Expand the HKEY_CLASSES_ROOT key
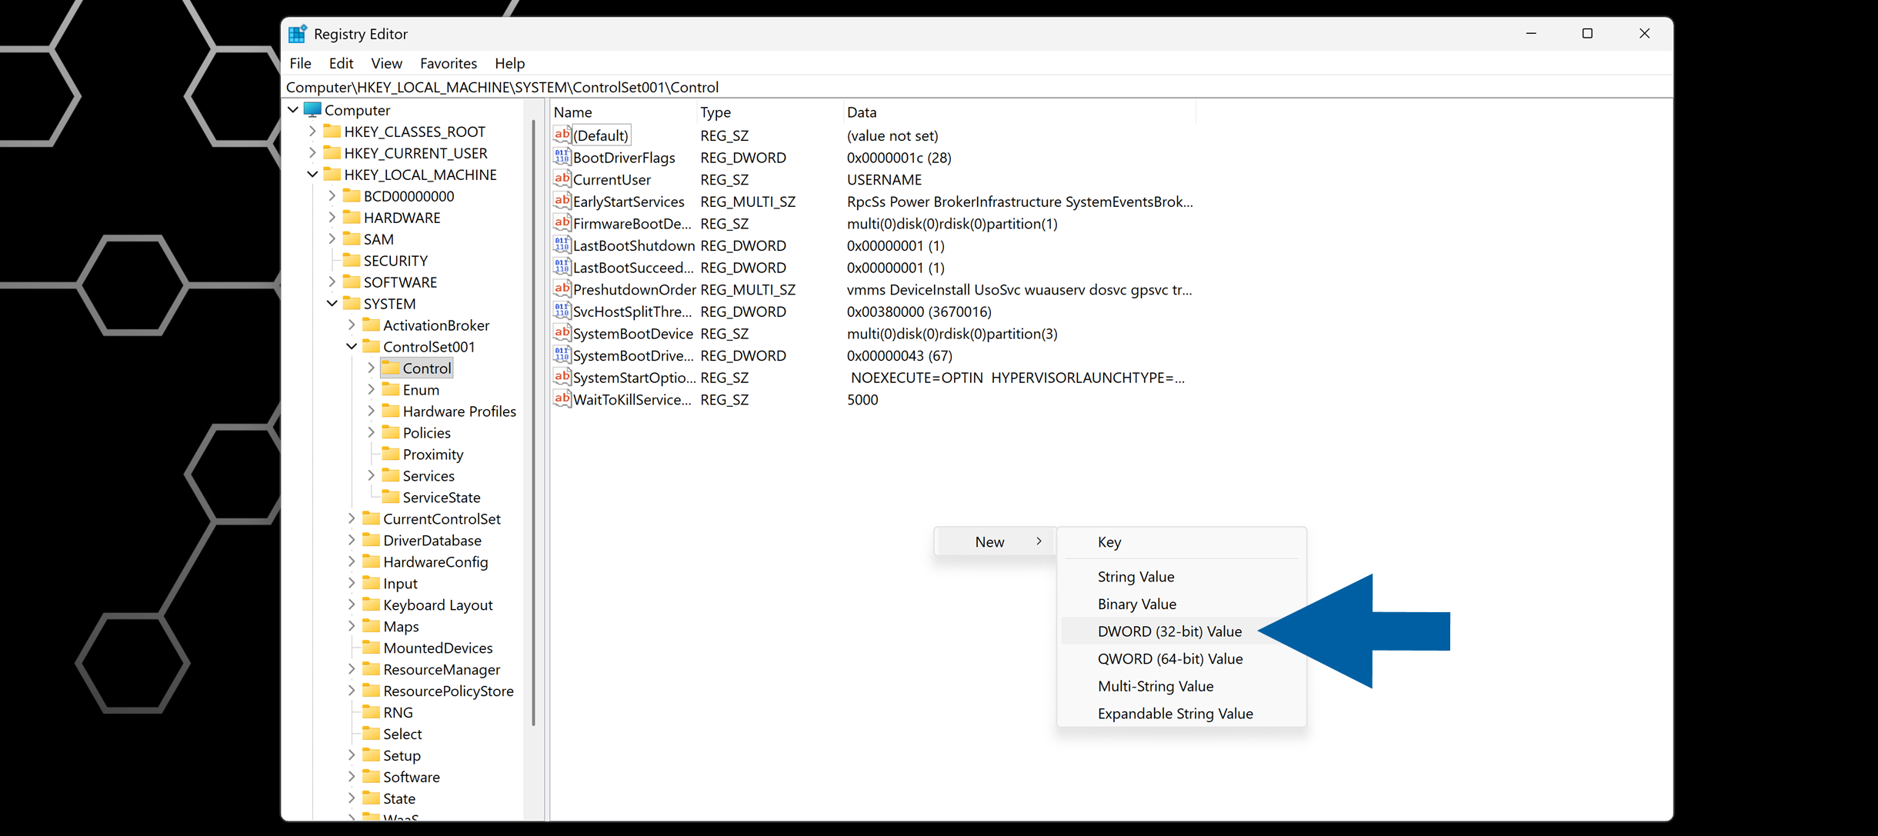The width and height of the screenshot is (1878, 836). (x=312, y=132)
